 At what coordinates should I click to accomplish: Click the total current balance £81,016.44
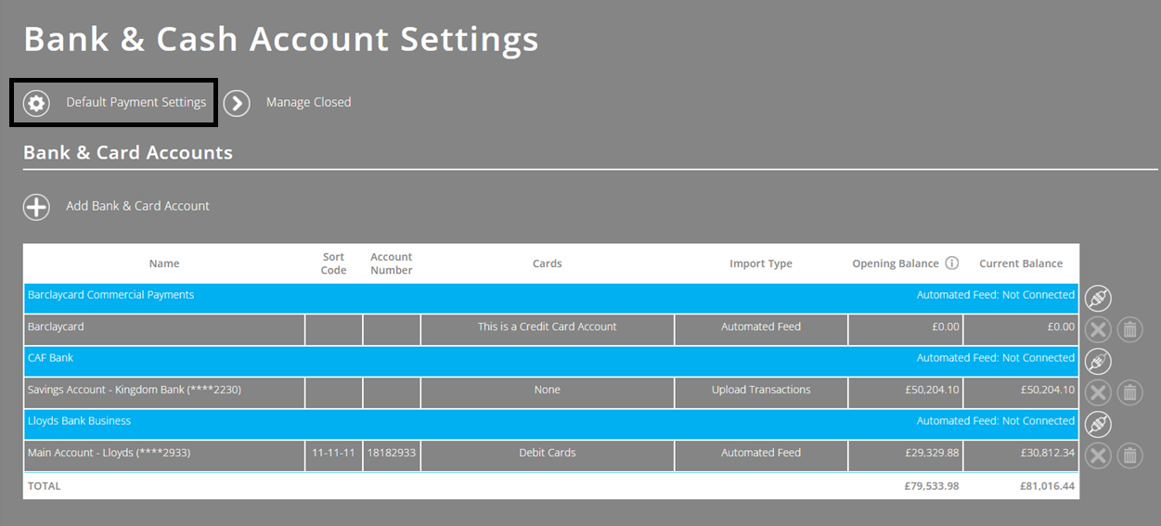point(1048,485)
